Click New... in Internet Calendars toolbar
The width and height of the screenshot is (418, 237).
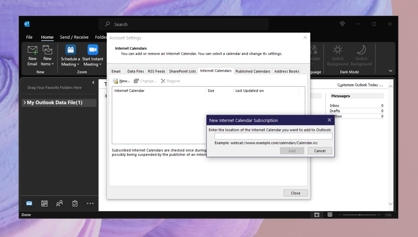[x=121, y=81]
